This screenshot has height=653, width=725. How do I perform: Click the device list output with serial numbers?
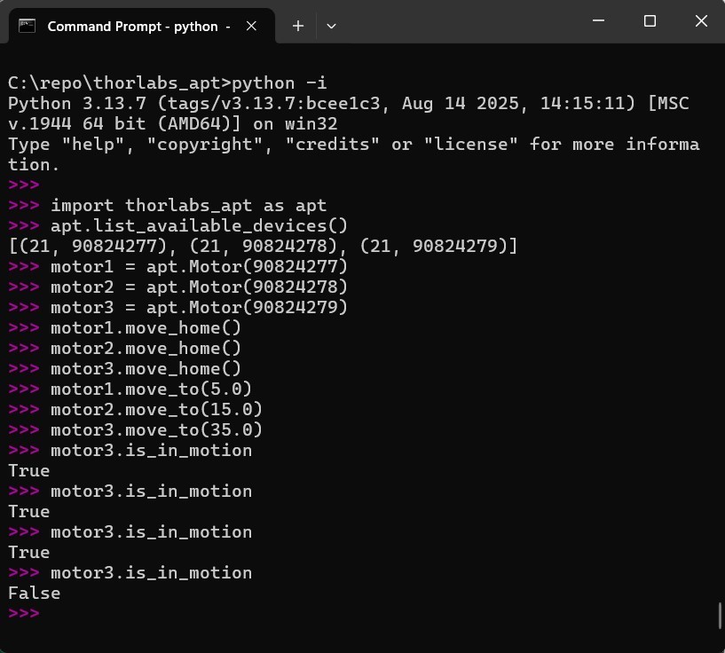click(263, 246)
